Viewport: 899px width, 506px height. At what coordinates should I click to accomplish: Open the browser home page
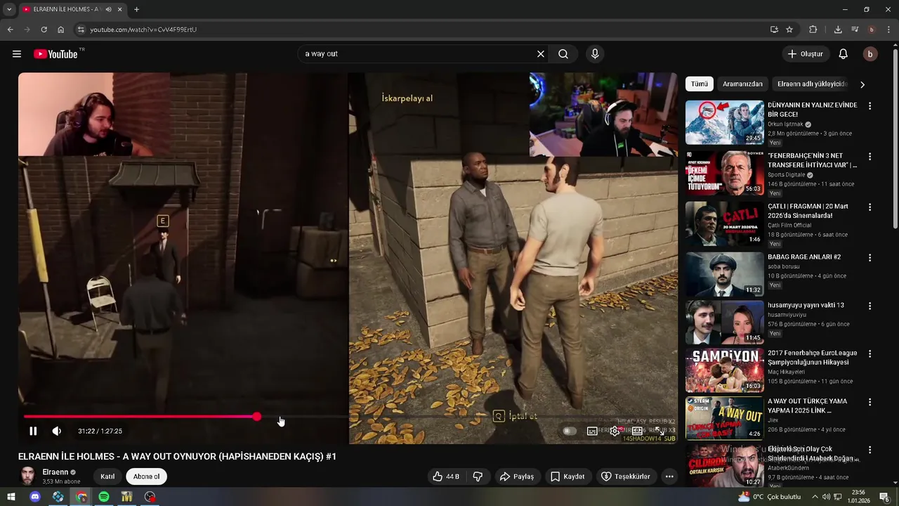pyautogui.click(x=60, y=30)
